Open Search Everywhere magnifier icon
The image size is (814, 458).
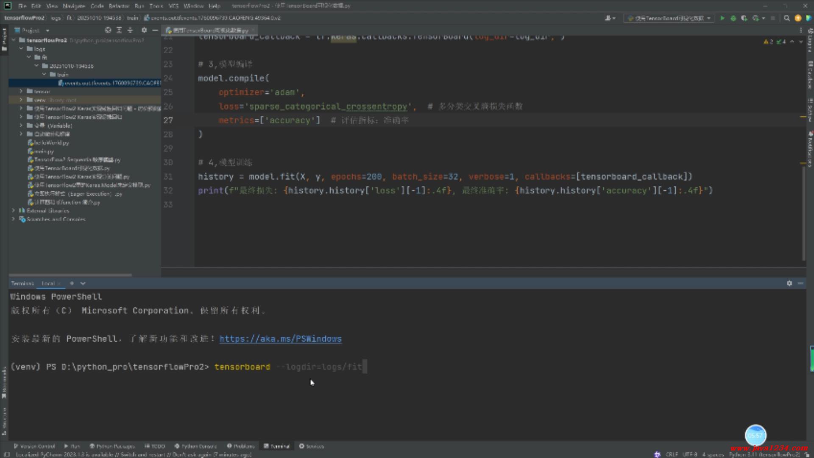point(787,18)
